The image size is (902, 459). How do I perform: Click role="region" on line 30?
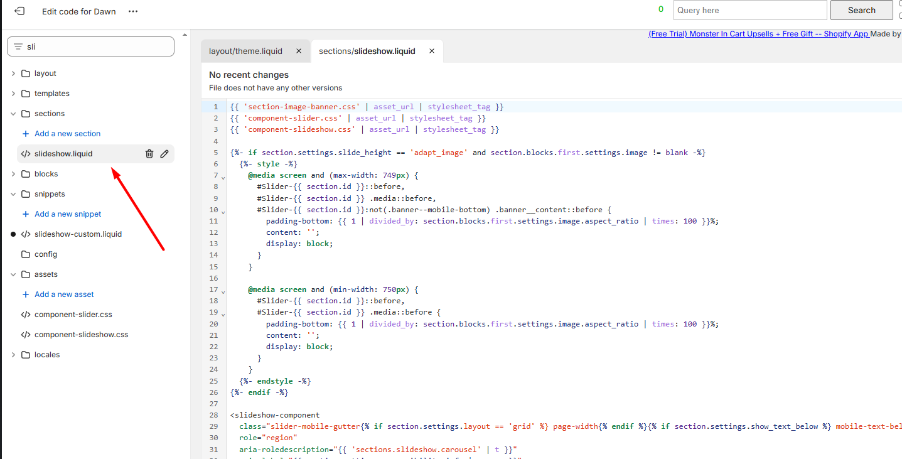(x=267, y=438)
